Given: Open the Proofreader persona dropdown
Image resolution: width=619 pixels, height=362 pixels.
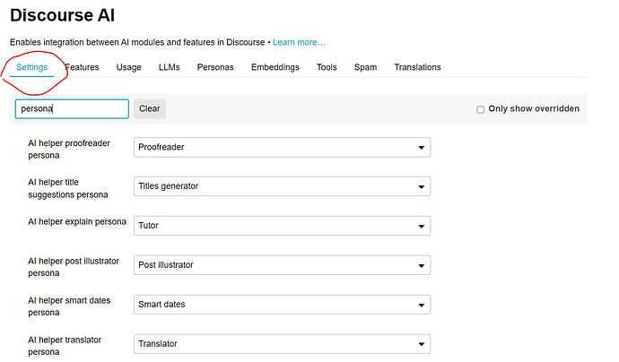Looking at the screenshot, I should [x=282, y=148].
